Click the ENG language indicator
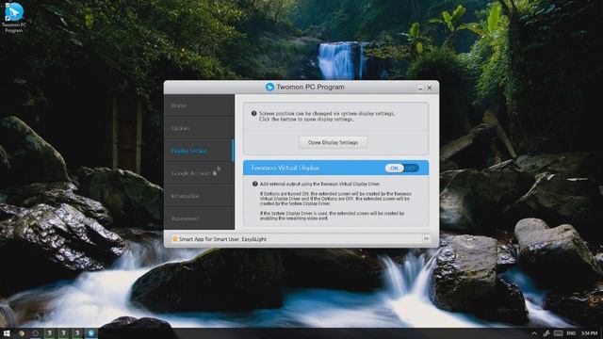This screenshot has height=339, width=603. [x=571, y=333]
